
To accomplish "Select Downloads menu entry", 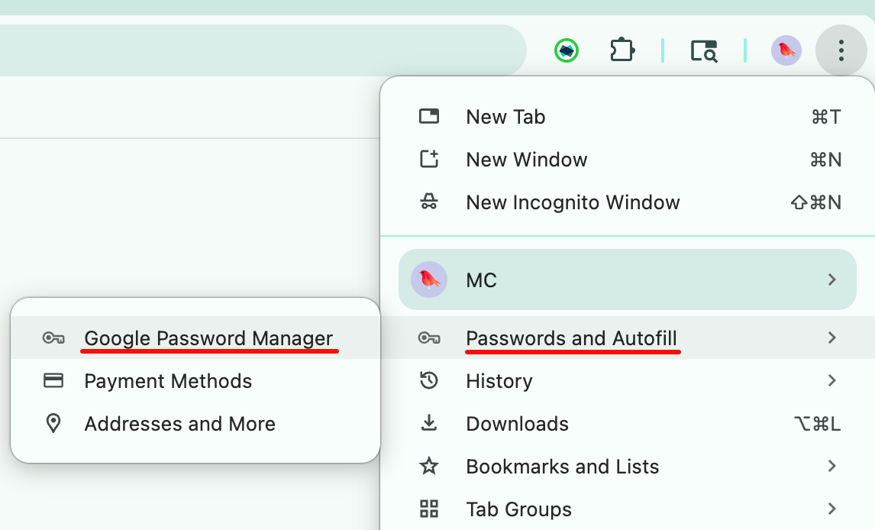I will 627,423.
